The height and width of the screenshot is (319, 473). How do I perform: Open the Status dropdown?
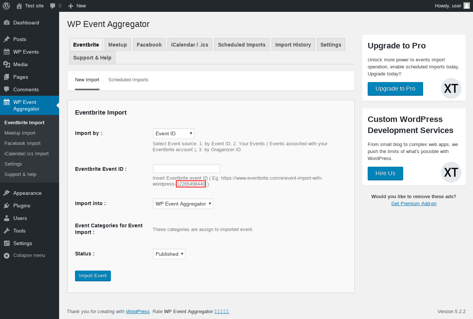[169, 254]
